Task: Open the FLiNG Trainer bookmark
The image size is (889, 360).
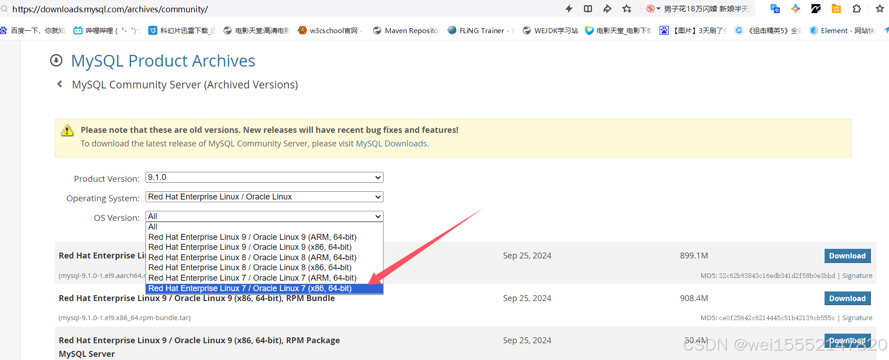Action: tap(481, 30)
